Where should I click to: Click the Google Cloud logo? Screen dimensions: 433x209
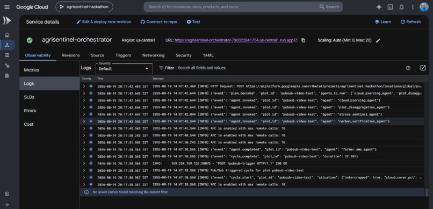(x=32, y=7)
